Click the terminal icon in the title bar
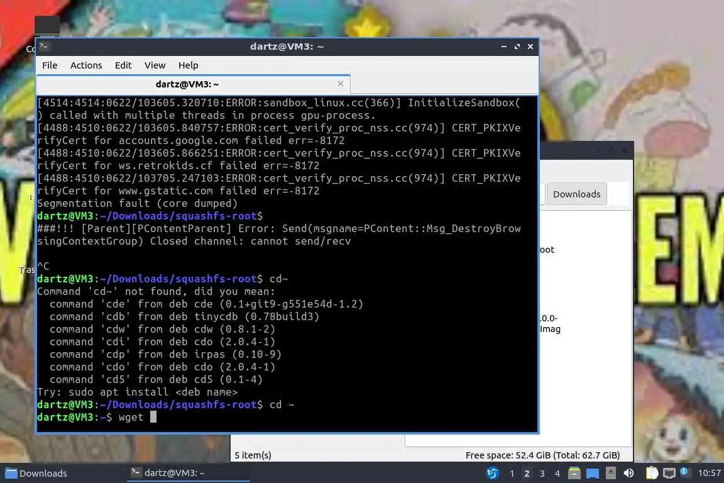The height and width of the screenshot is (483, 724). click(x=45, y=46)
